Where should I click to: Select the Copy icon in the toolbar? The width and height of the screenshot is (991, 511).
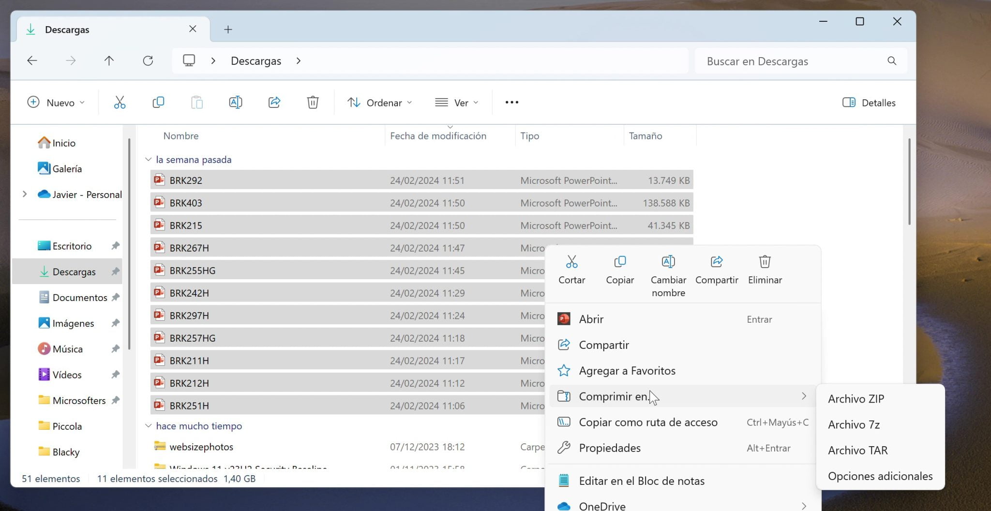[x=158, y=102]
